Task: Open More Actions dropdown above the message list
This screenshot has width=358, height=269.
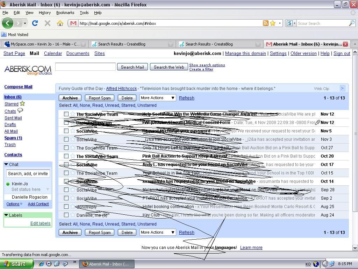Action: click(158, 98)
